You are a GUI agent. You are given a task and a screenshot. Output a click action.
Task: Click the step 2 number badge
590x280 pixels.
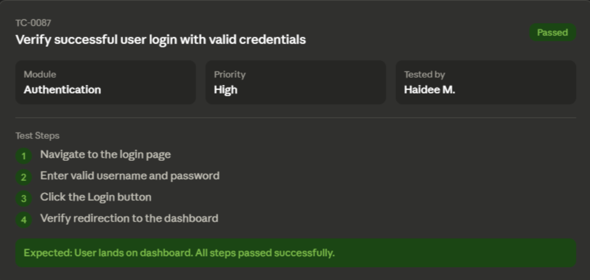pyautogui.click(x=23, y=177)
